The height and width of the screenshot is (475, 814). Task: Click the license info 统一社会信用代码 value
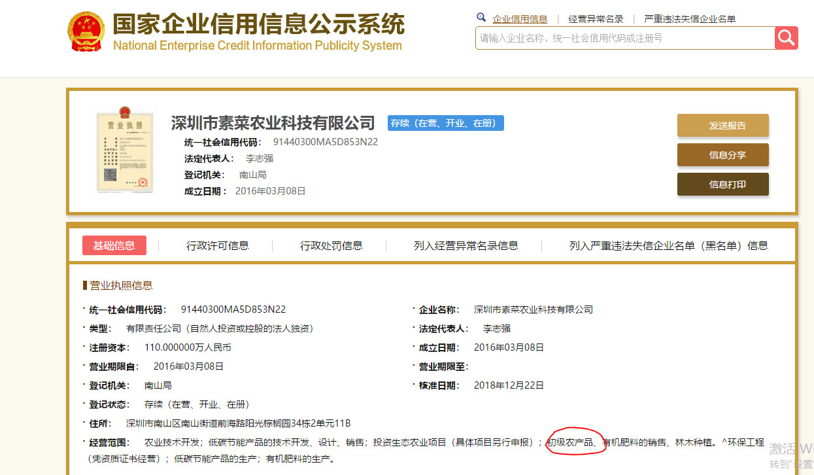tap(233, 309)
